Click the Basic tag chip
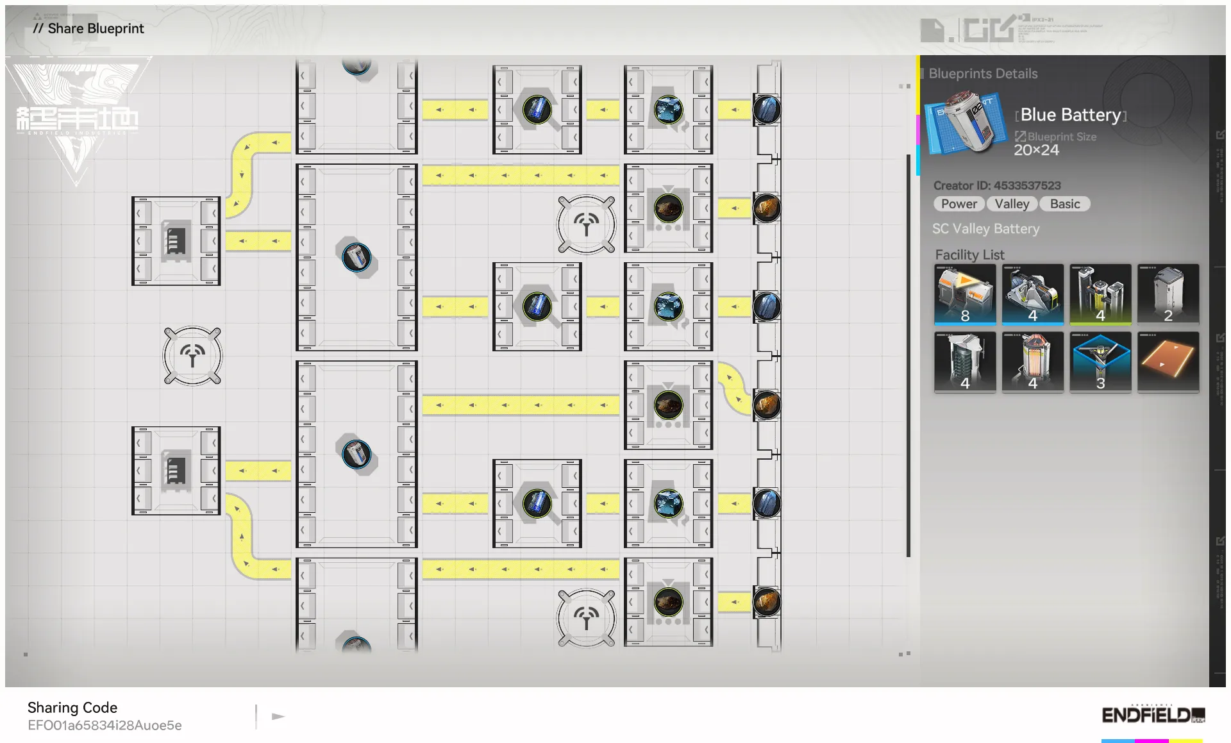The height and width of the screenshot is (743, 1231). coord(1064,204)
